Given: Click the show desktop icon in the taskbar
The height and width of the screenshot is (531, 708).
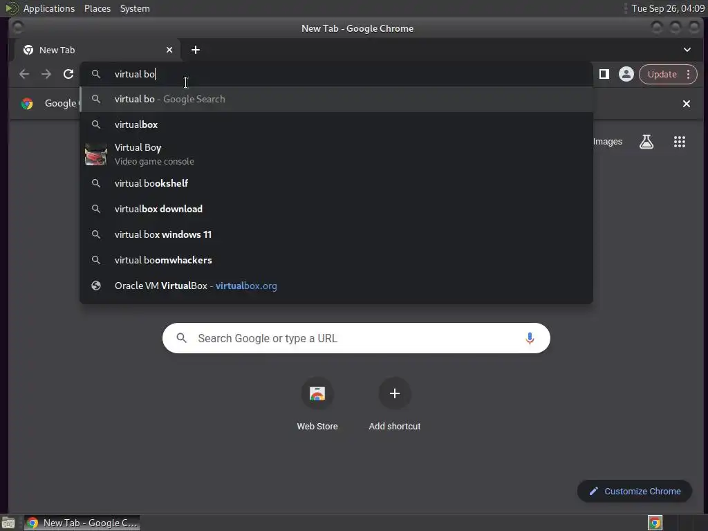Looking at the screenshot, I should (8, 523).
